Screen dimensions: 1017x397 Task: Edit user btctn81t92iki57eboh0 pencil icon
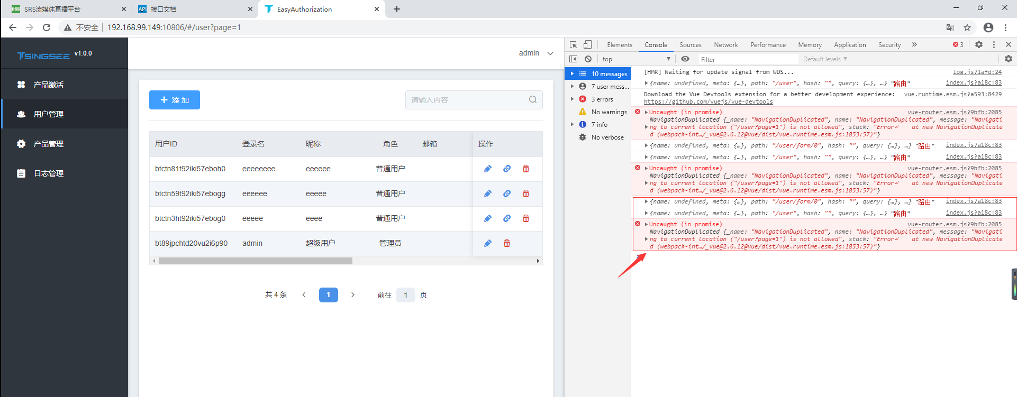point(488,169)
